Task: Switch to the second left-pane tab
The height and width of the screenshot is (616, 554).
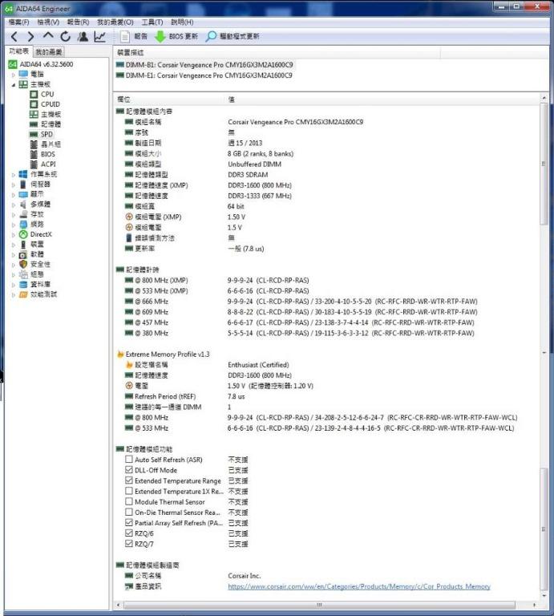Action: click(49, 52)
